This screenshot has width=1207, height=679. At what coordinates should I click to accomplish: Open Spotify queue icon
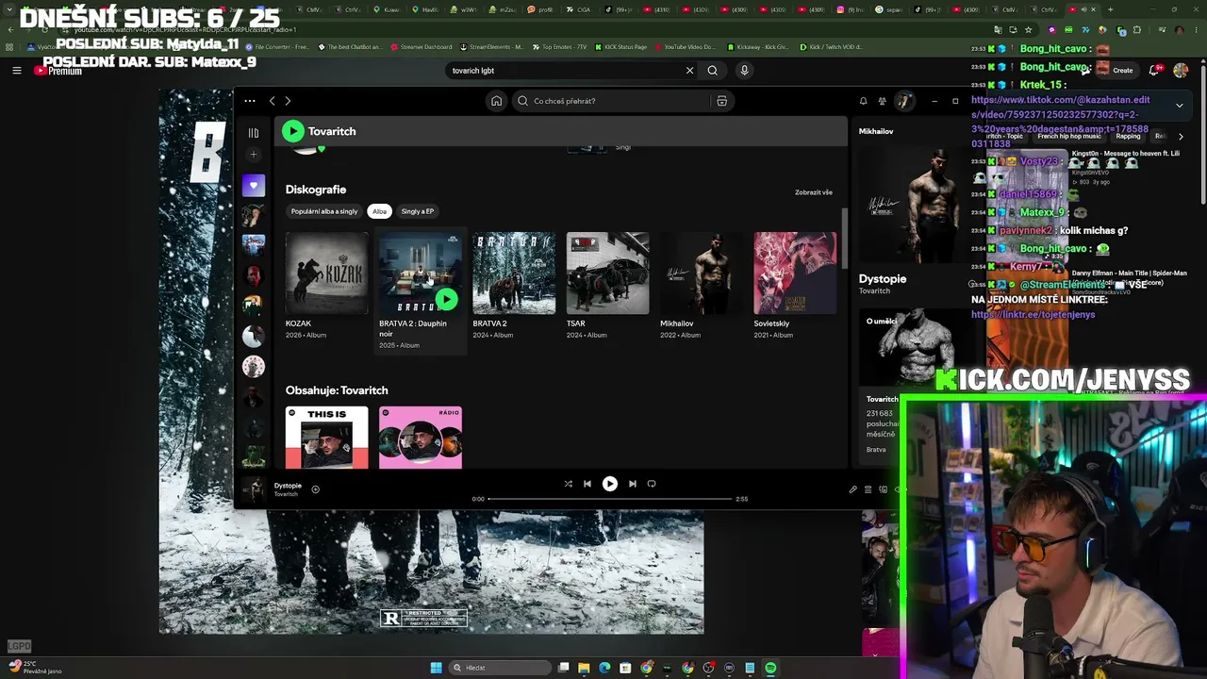(868, 489)
